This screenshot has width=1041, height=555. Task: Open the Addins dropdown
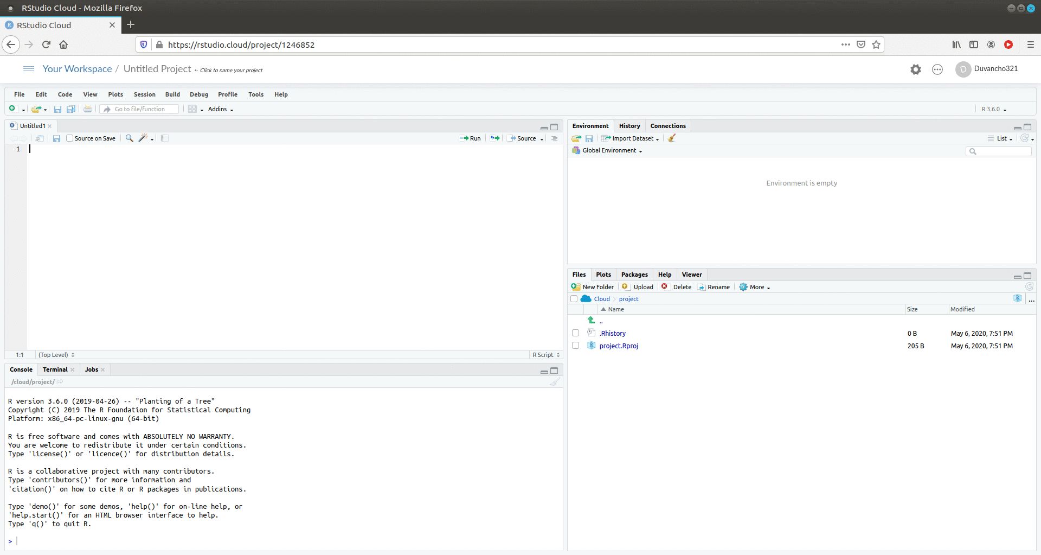[x=221, y=110]
